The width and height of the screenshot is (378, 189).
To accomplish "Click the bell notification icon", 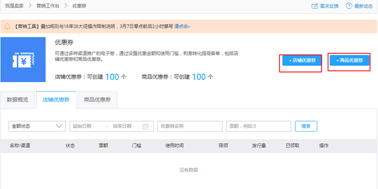I will [x=7, y=27].
